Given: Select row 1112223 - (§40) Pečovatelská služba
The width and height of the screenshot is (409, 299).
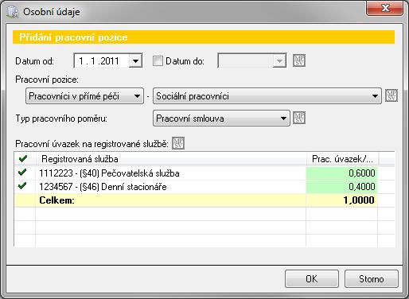Looking at the screenshot, I should coord(204,173).
